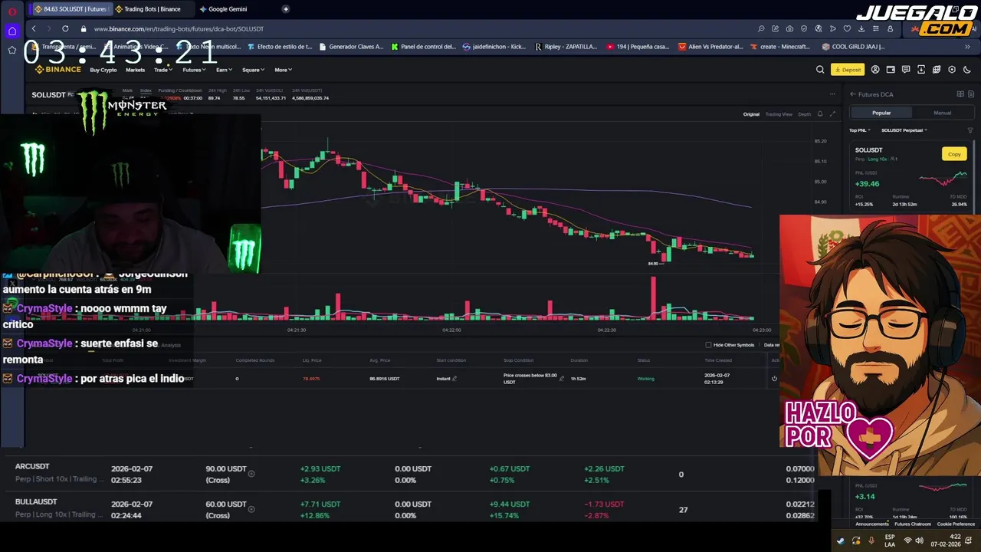Open a new browser tab

(x=286, y=9)
